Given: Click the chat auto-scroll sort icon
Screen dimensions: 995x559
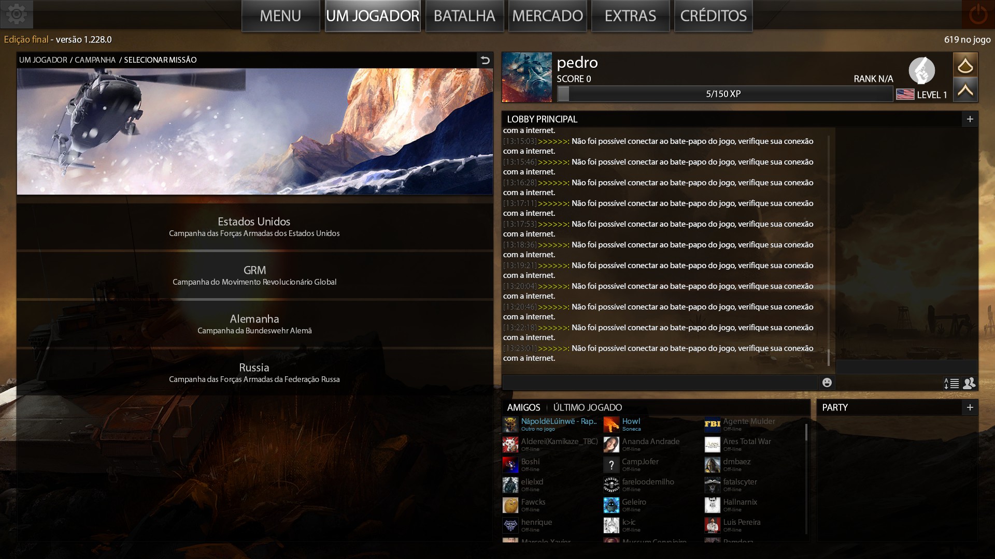Looking at the screenshot, I should (x=951, y=384).
